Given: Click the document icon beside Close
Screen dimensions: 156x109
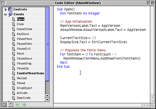Looking at the screenshot, I should point(14,24).
